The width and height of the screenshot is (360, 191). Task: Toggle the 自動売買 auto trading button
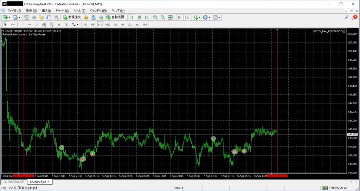(115, 17)
